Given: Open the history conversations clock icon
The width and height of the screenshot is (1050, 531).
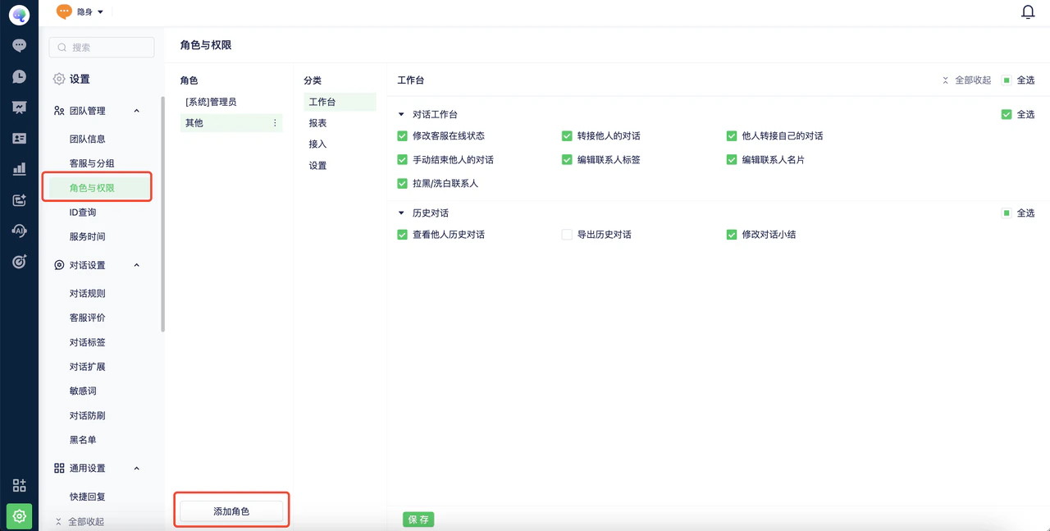Looking at the screenshot, I should [x=19, y=77].
